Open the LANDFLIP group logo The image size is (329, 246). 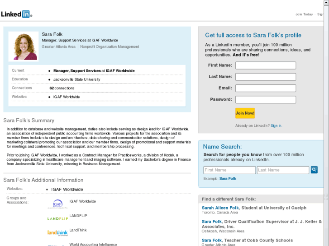point(57,218)
